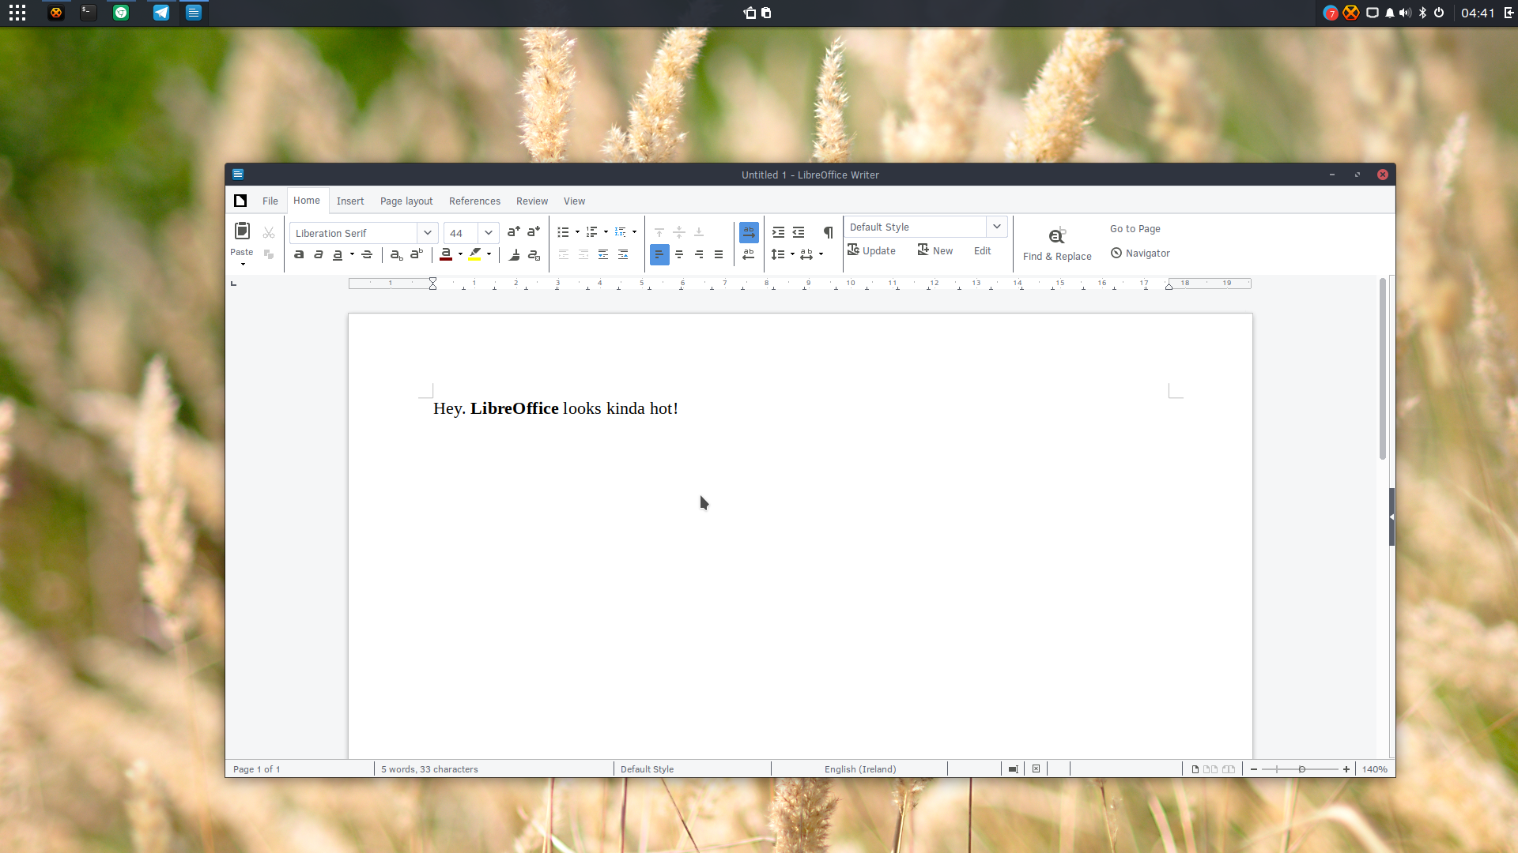Screen dimensions: 1518x853
Task: Switch to the References tab
Action: tap(474, 201)
